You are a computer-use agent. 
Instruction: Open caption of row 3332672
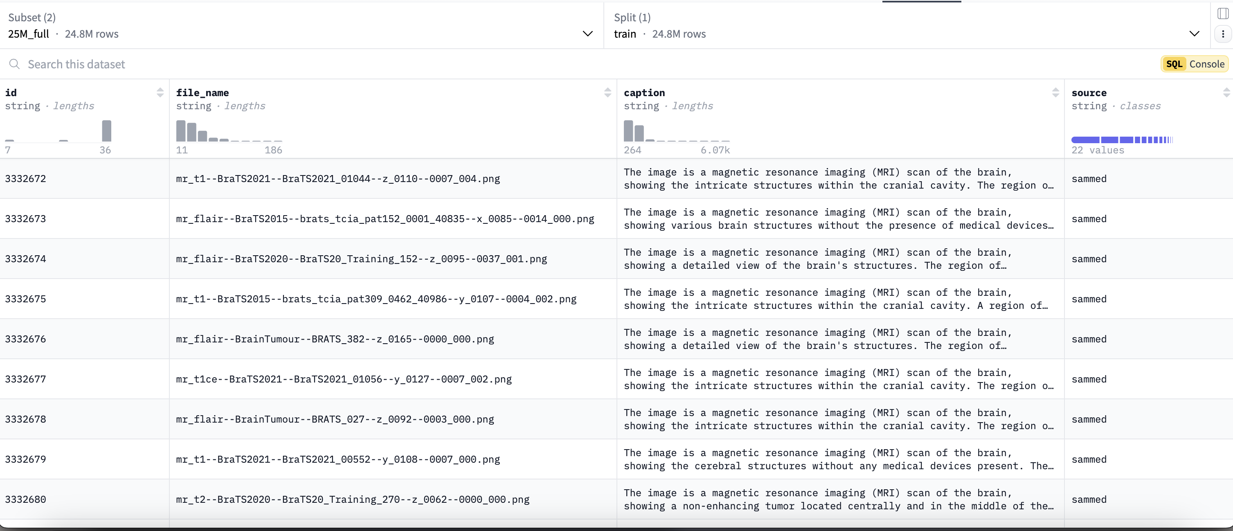pos(839,179)
